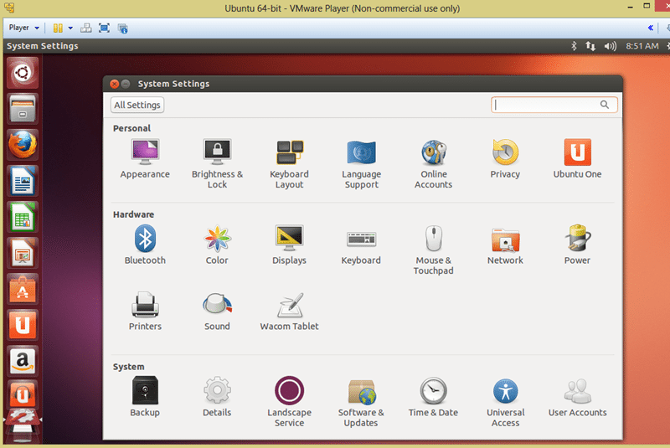Open the Bluetooth indicator in top panel
The height and width of the screenshot is (448, 670).
[574, 46]
